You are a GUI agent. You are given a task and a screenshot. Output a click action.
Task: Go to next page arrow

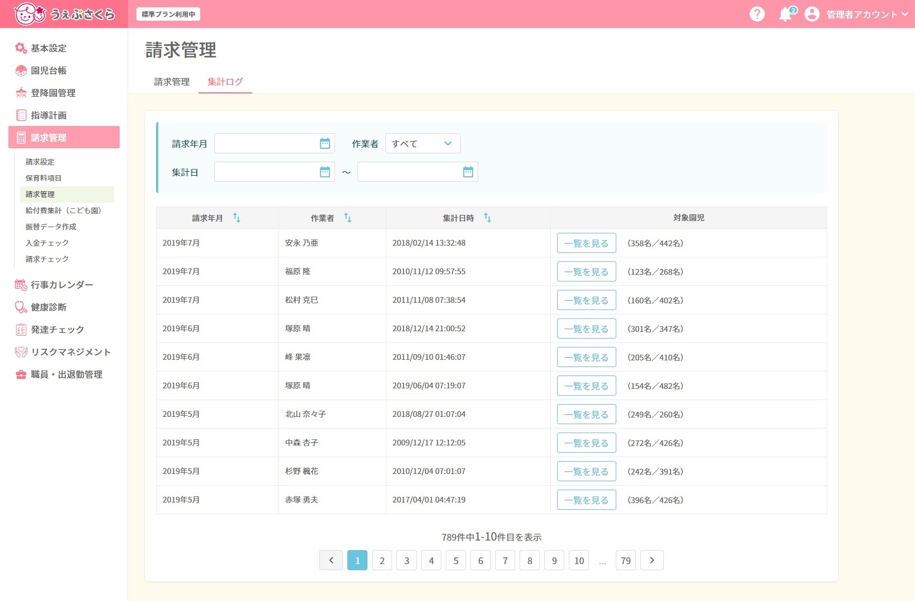(652, 560)
